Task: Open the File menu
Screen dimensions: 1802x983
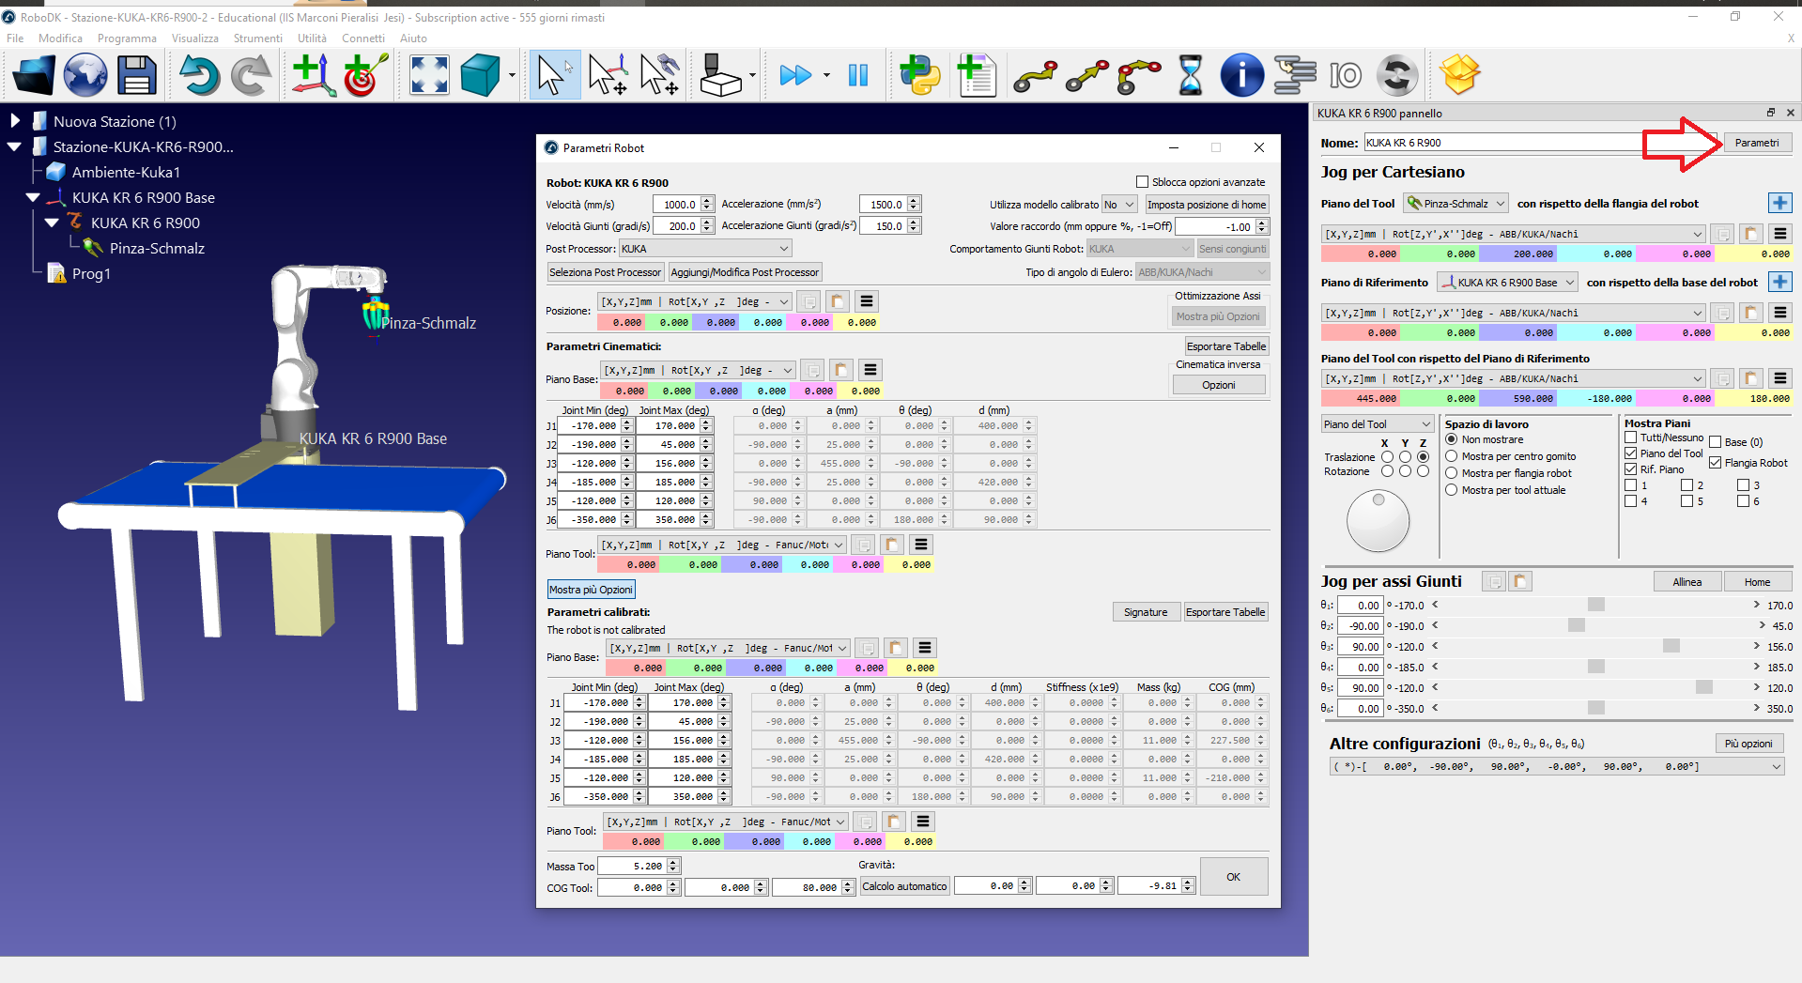Action: [15, 38]
